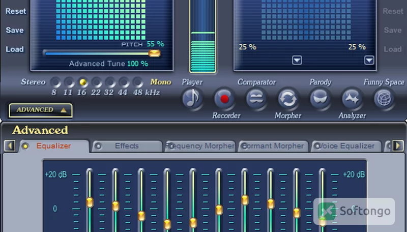Screen dimensions: 407x232
Task: Select the 8 kHz sample rate
Action: (55, 82)
